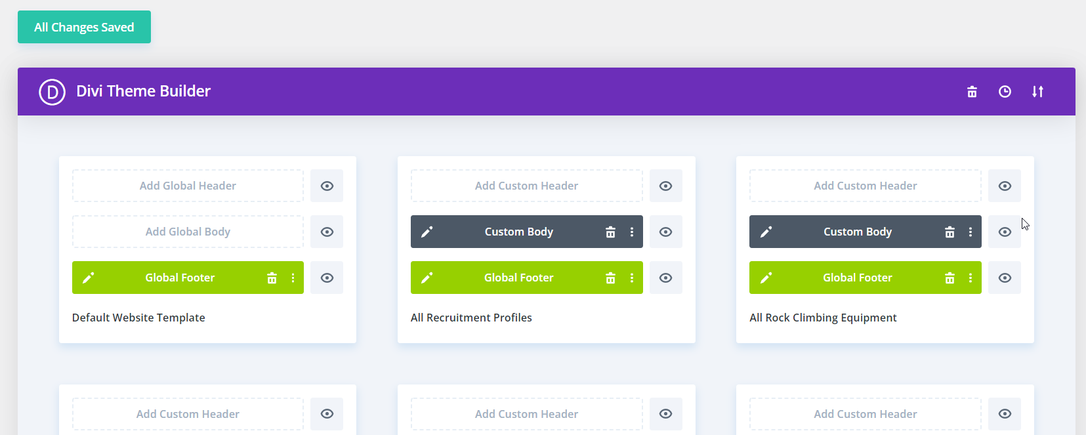Click the All Changes Saved button
1086x435 pixels.
coord(84,27)
